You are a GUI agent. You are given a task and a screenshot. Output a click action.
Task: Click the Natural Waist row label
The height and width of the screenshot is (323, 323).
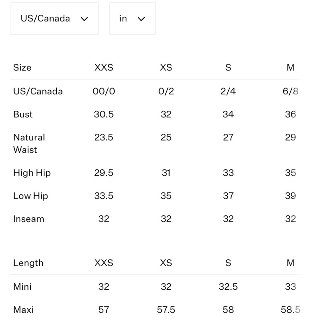(x=29, y=144)
